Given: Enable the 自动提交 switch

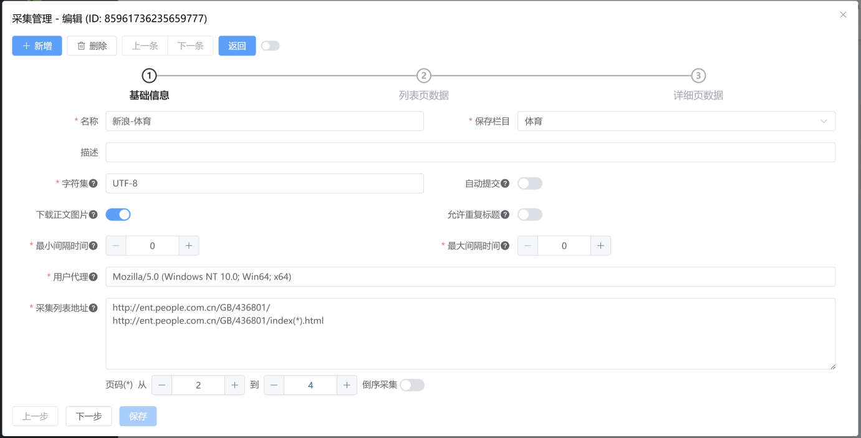Looking at the screenshot, I should (529, 184).
